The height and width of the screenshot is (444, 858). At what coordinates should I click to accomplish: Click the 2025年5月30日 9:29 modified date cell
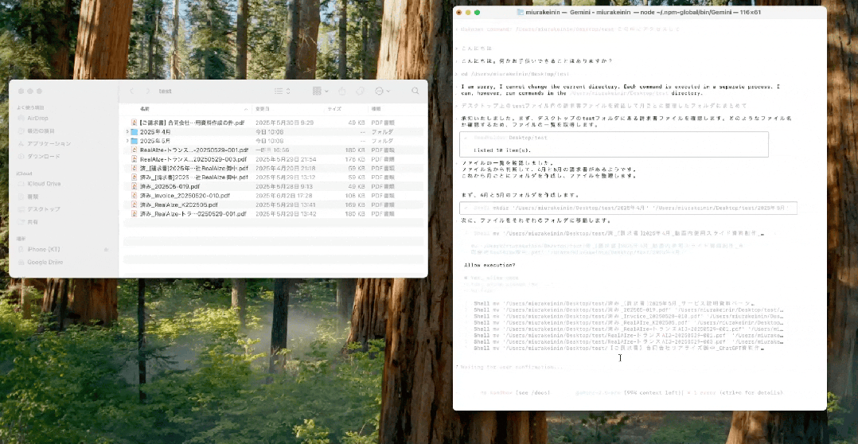click(x=285, y=123)
